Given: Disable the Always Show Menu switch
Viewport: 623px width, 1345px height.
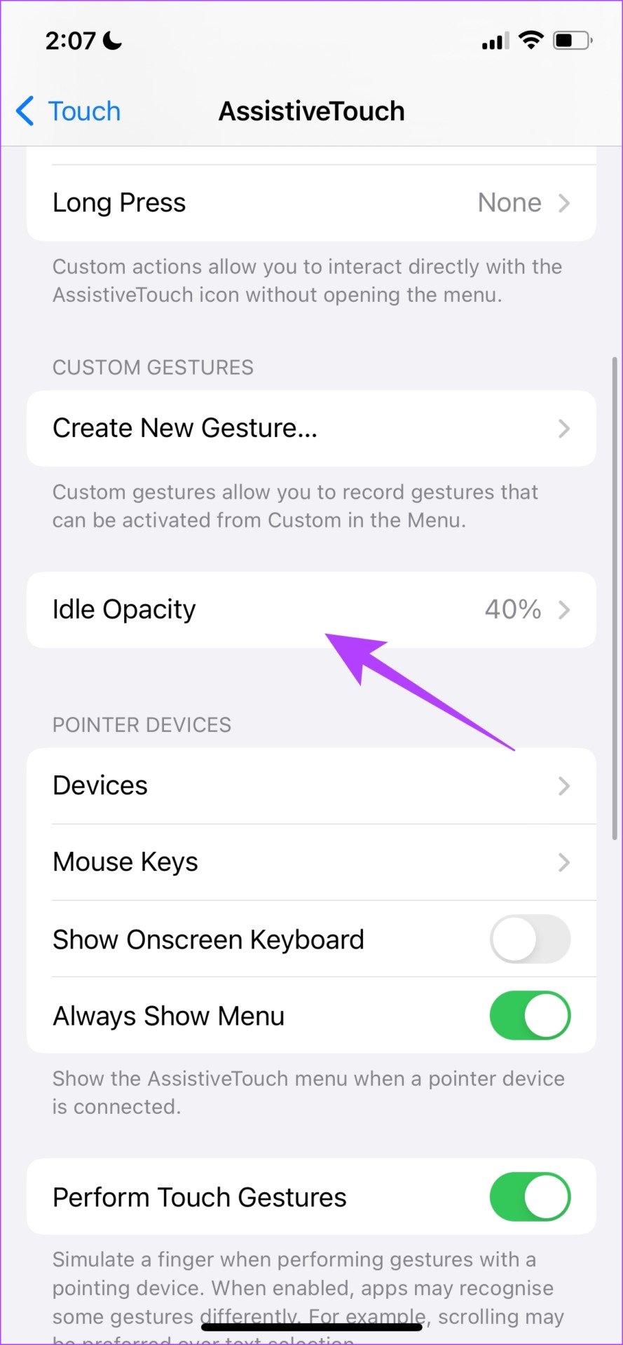Looking at the screenshot, I should point(530,1015).
